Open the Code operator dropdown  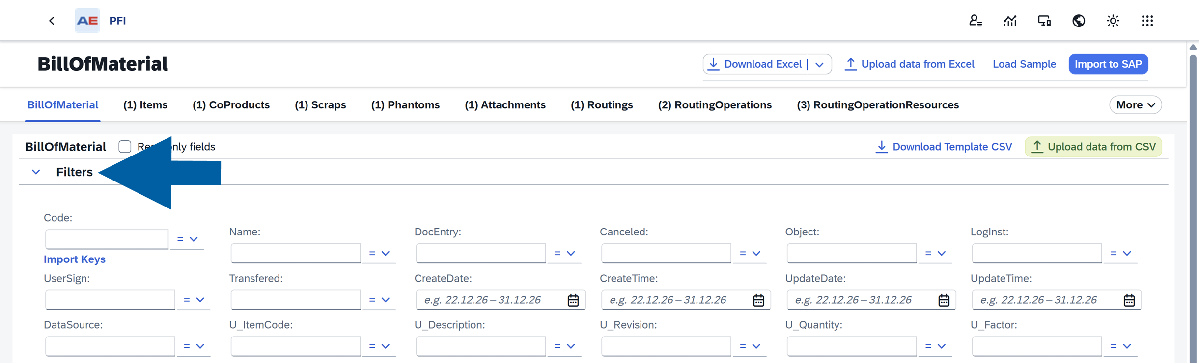pos(187,239)
